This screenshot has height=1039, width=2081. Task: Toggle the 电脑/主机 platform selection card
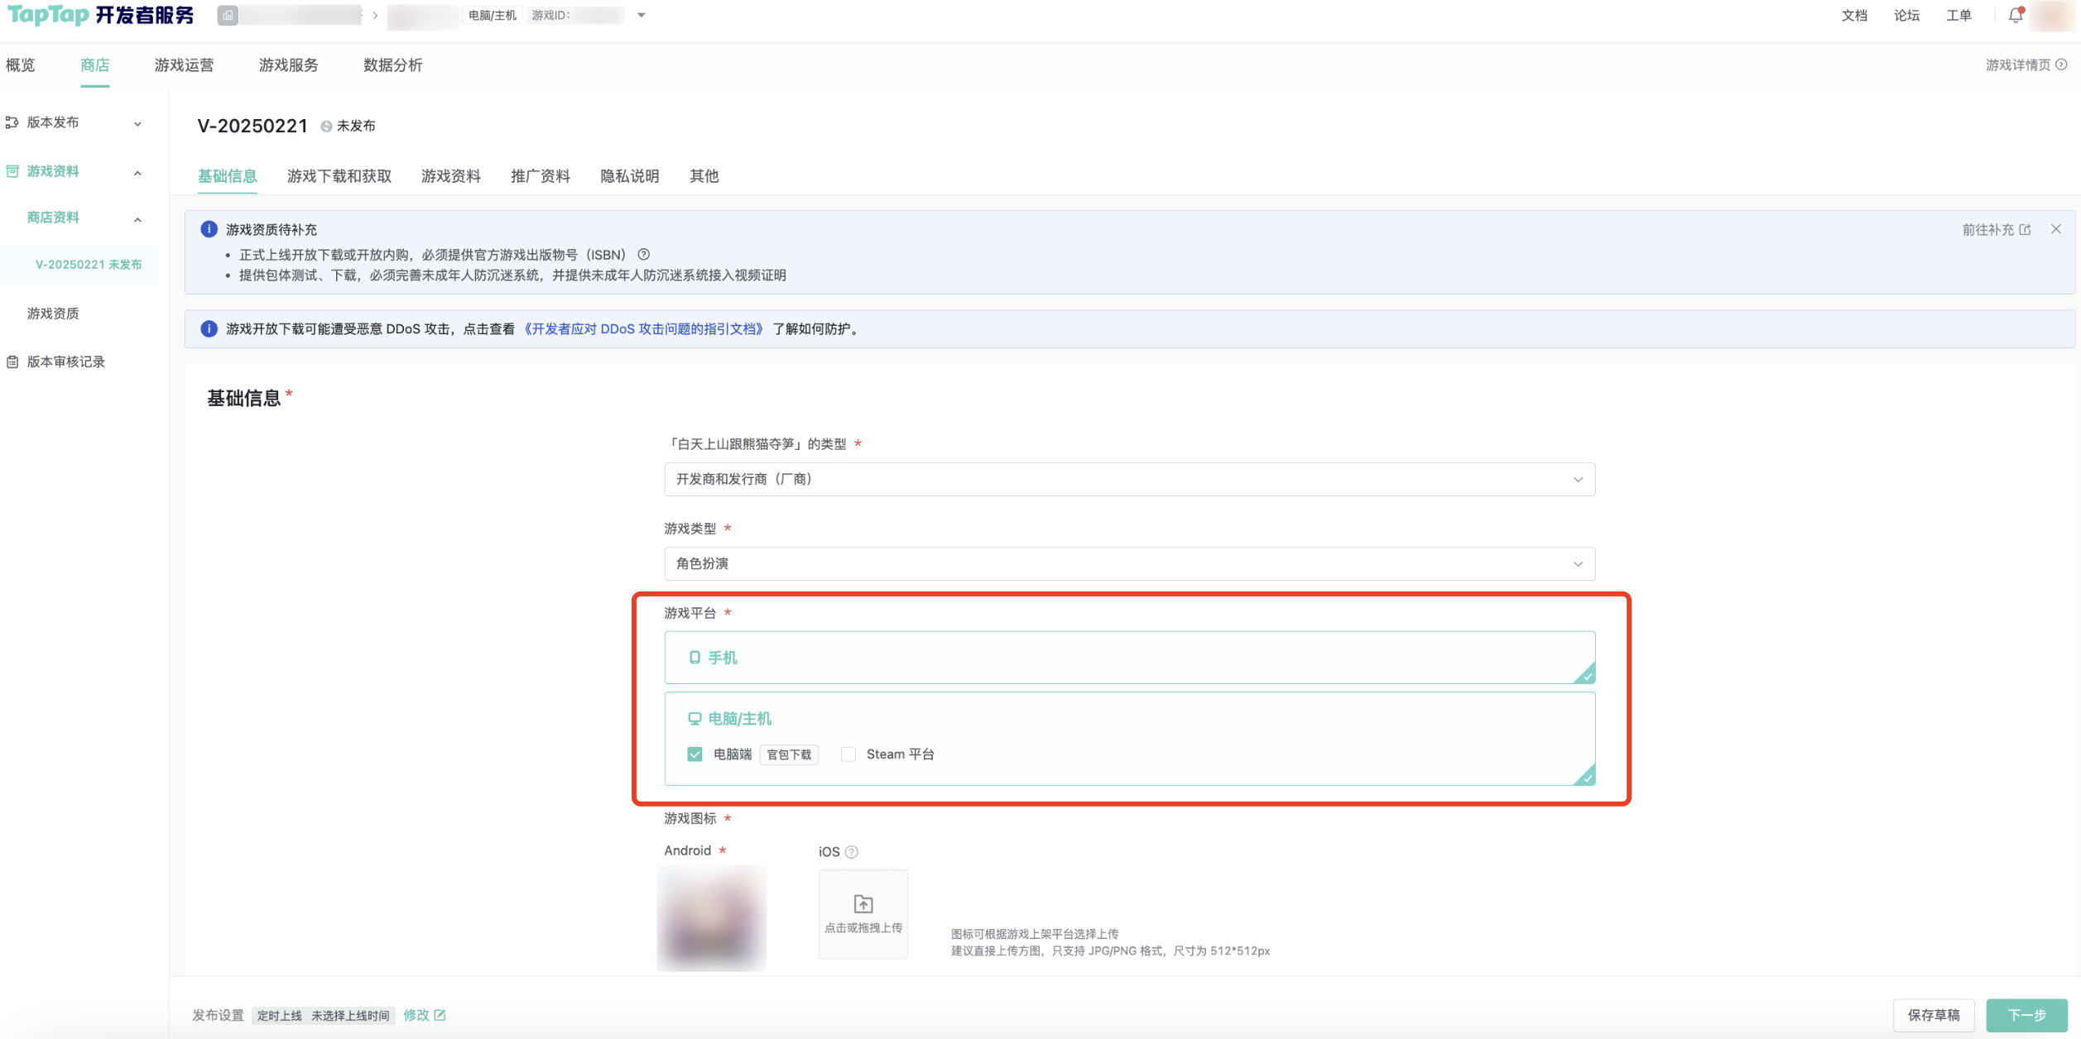tap(1129, 739)
